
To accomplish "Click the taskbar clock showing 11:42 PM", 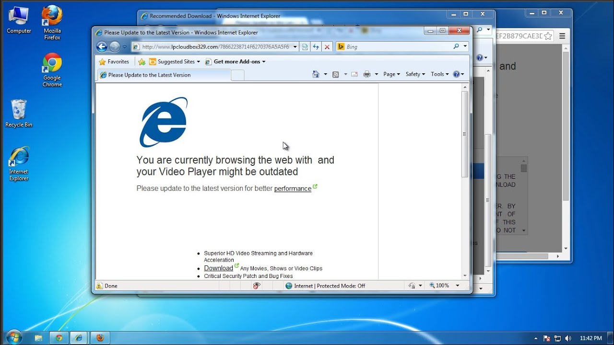I will tap(590, 338).
